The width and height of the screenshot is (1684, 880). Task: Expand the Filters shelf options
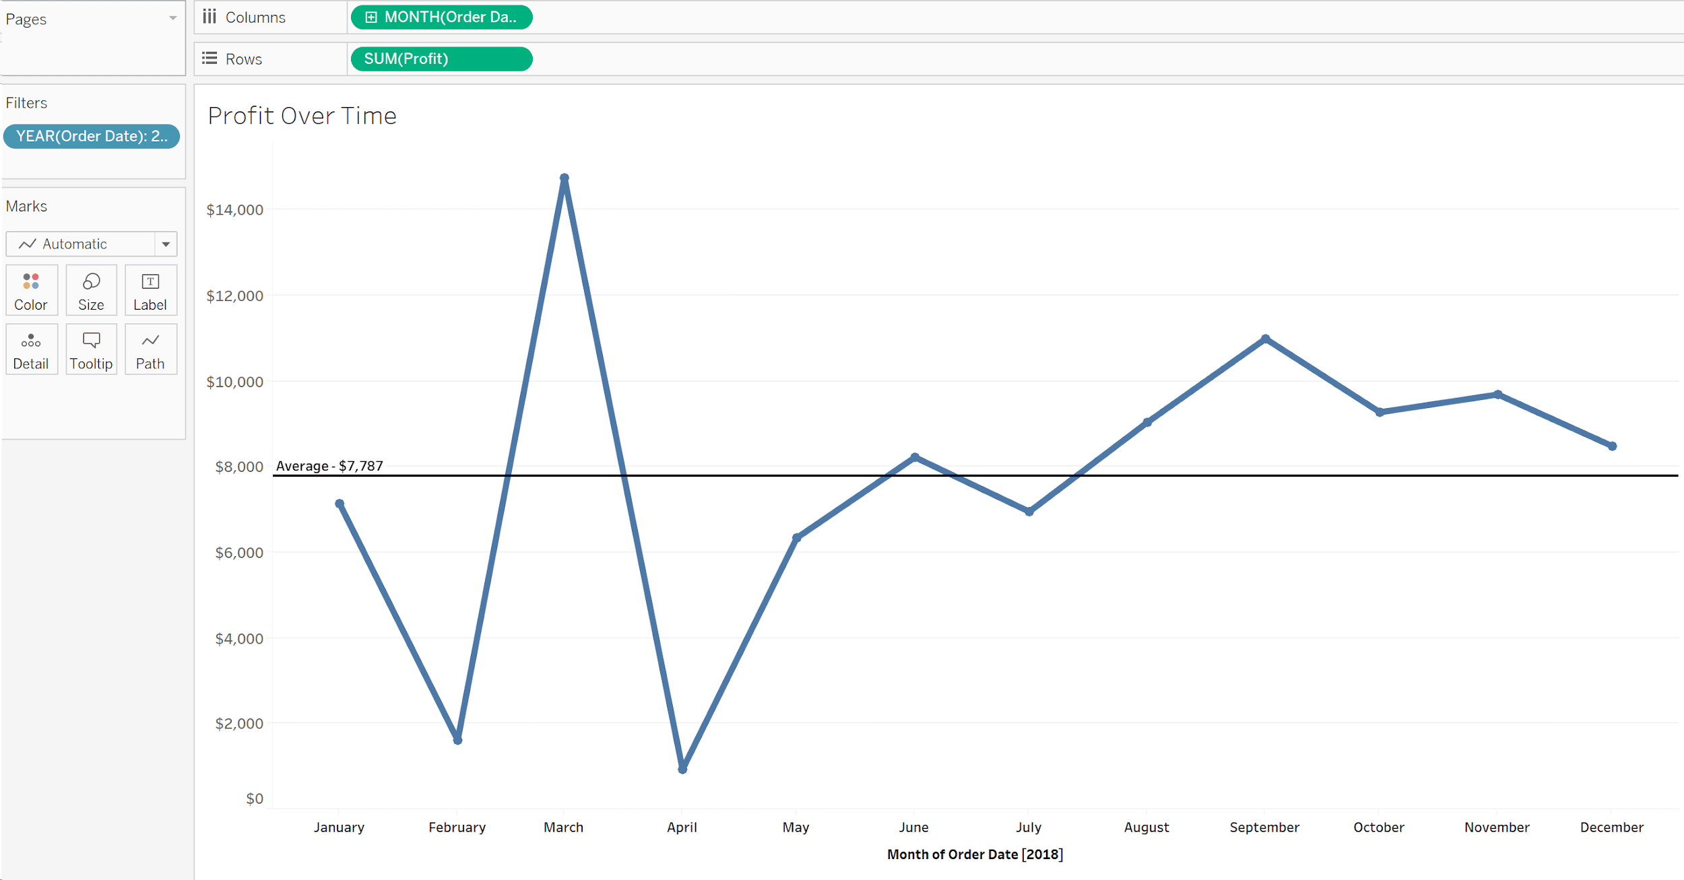[x=172, y=102]
